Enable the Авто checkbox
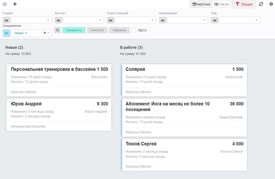275x179 pixels. (134, 30)
